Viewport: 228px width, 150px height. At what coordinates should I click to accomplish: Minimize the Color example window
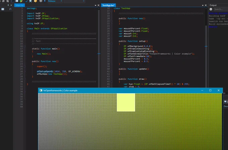(x=202, y=90)
